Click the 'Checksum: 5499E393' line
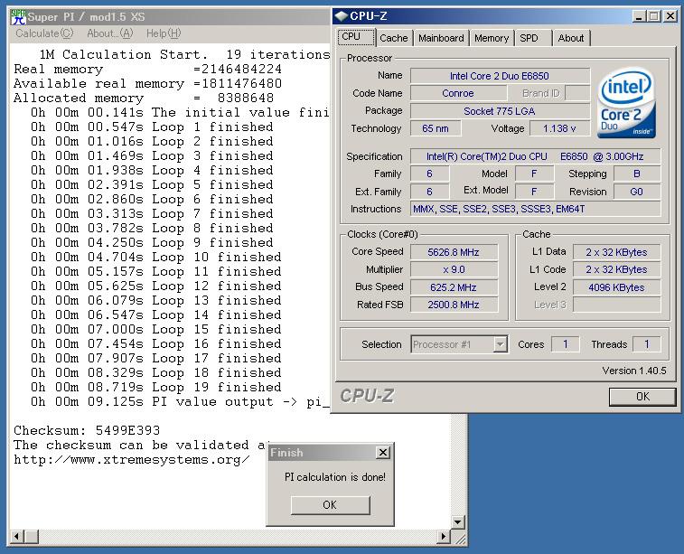Screen dimensions: 684x554 (87, 430)
